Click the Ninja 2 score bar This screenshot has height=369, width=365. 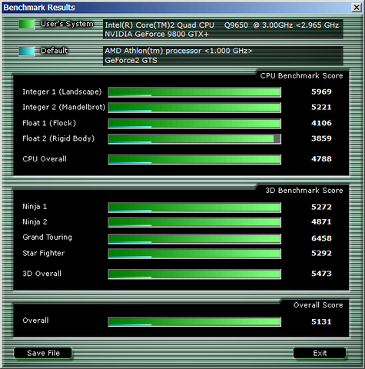(x=194, y=222)
